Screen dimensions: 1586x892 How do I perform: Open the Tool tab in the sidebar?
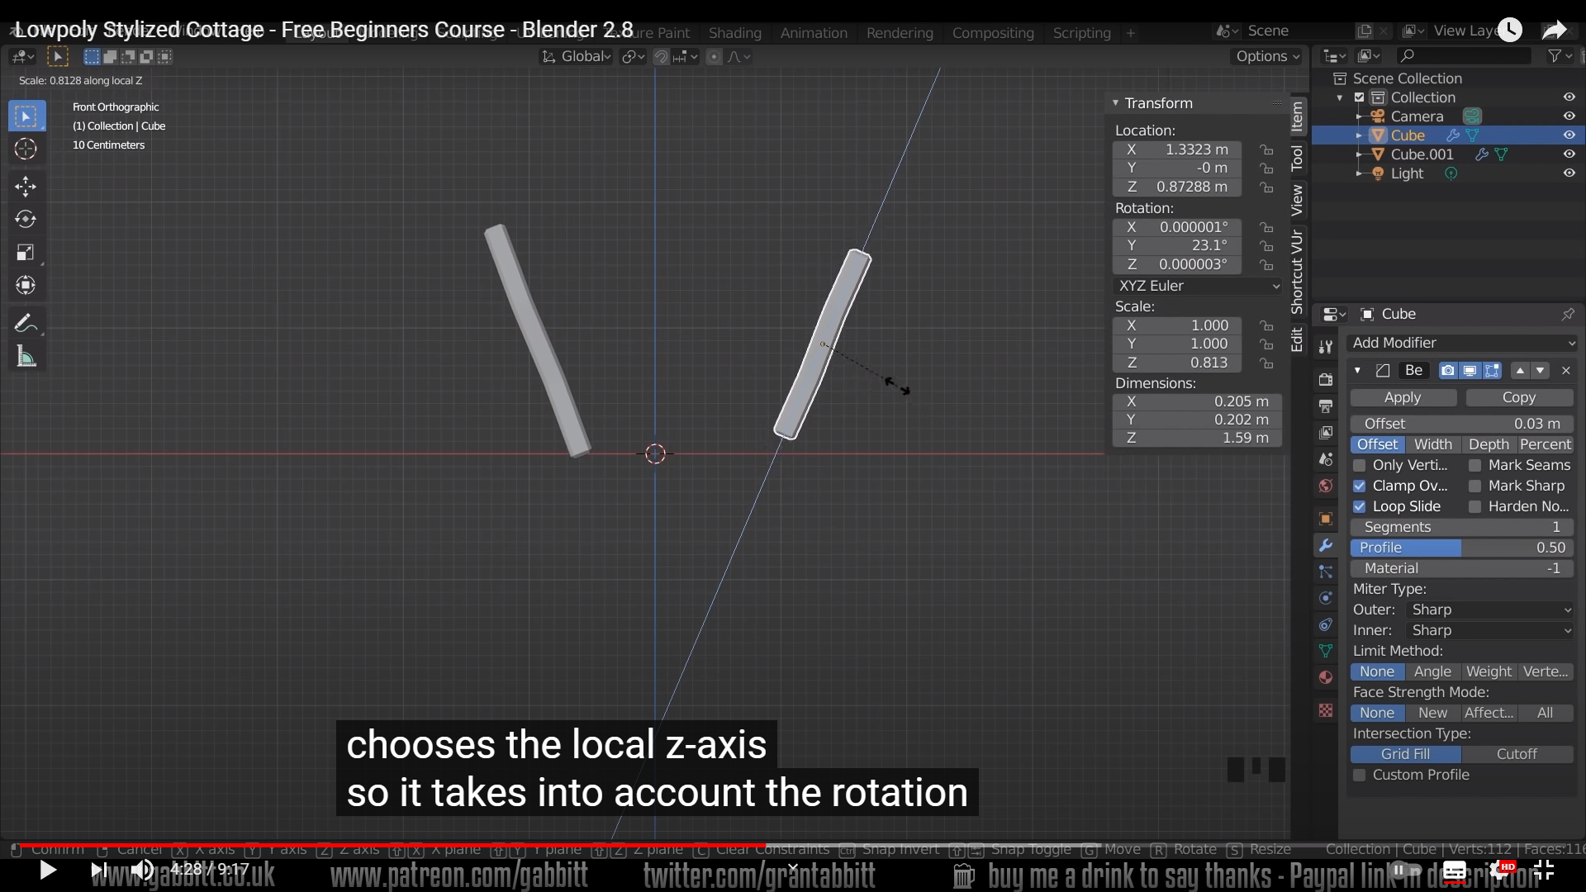pyautogui.click(x=1297, y=157)
